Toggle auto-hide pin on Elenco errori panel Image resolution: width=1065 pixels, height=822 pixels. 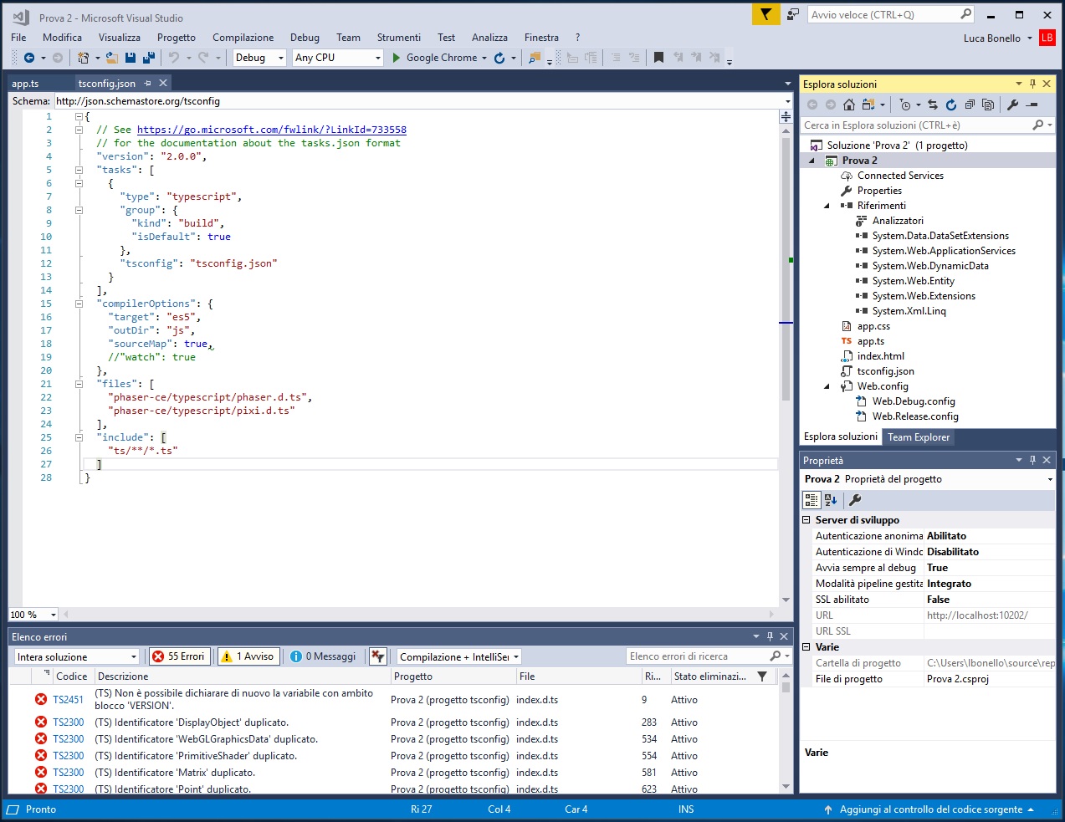770,636
